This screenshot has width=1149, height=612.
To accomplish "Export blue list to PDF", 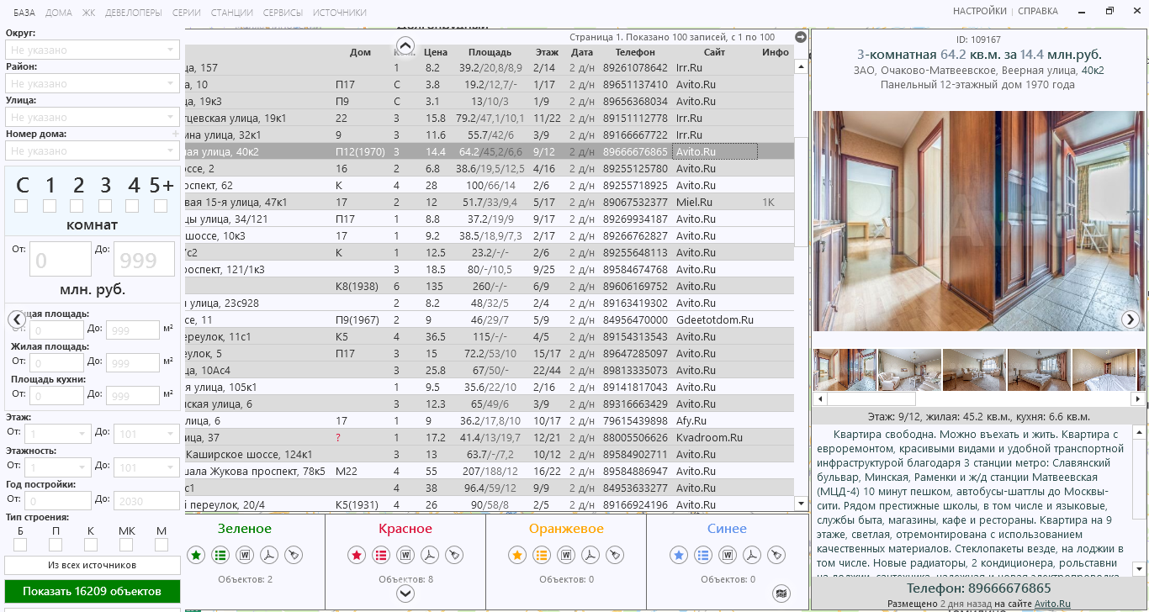I will pyautogui.click(x=751, y=555).
